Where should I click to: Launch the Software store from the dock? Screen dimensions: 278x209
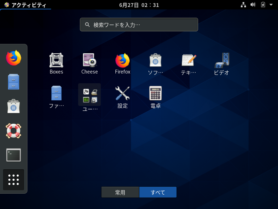[x=13, y=106]
